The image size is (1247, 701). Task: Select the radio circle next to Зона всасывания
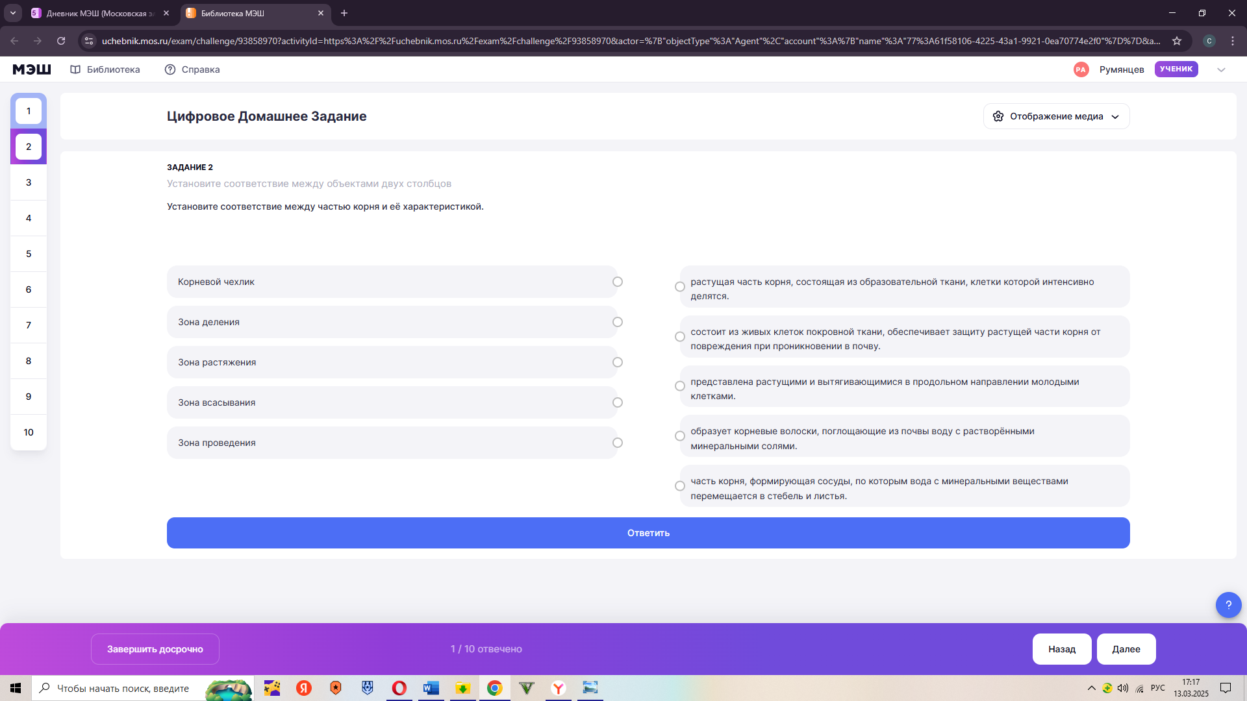[618, 402]
